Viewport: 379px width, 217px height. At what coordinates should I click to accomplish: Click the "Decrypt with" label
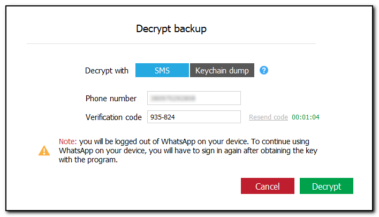coord(107,71)
